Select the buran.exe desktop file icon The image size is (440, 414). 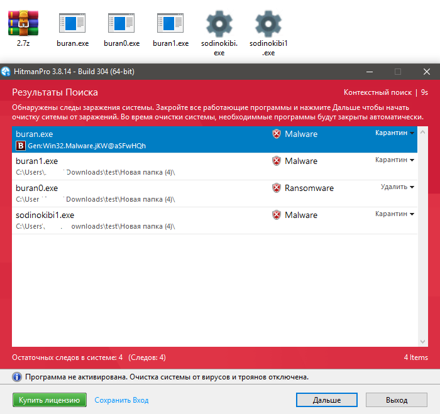point(72,23)
